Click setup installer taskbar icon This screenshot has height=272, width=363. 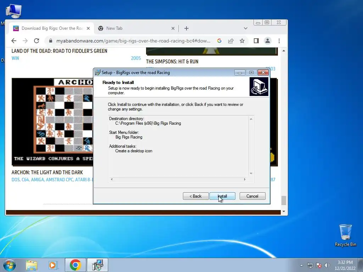(97, 265)
